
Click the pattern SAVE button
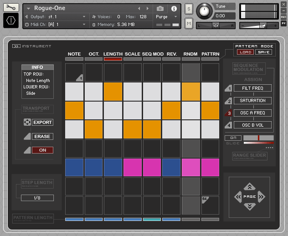coord(263,52)
